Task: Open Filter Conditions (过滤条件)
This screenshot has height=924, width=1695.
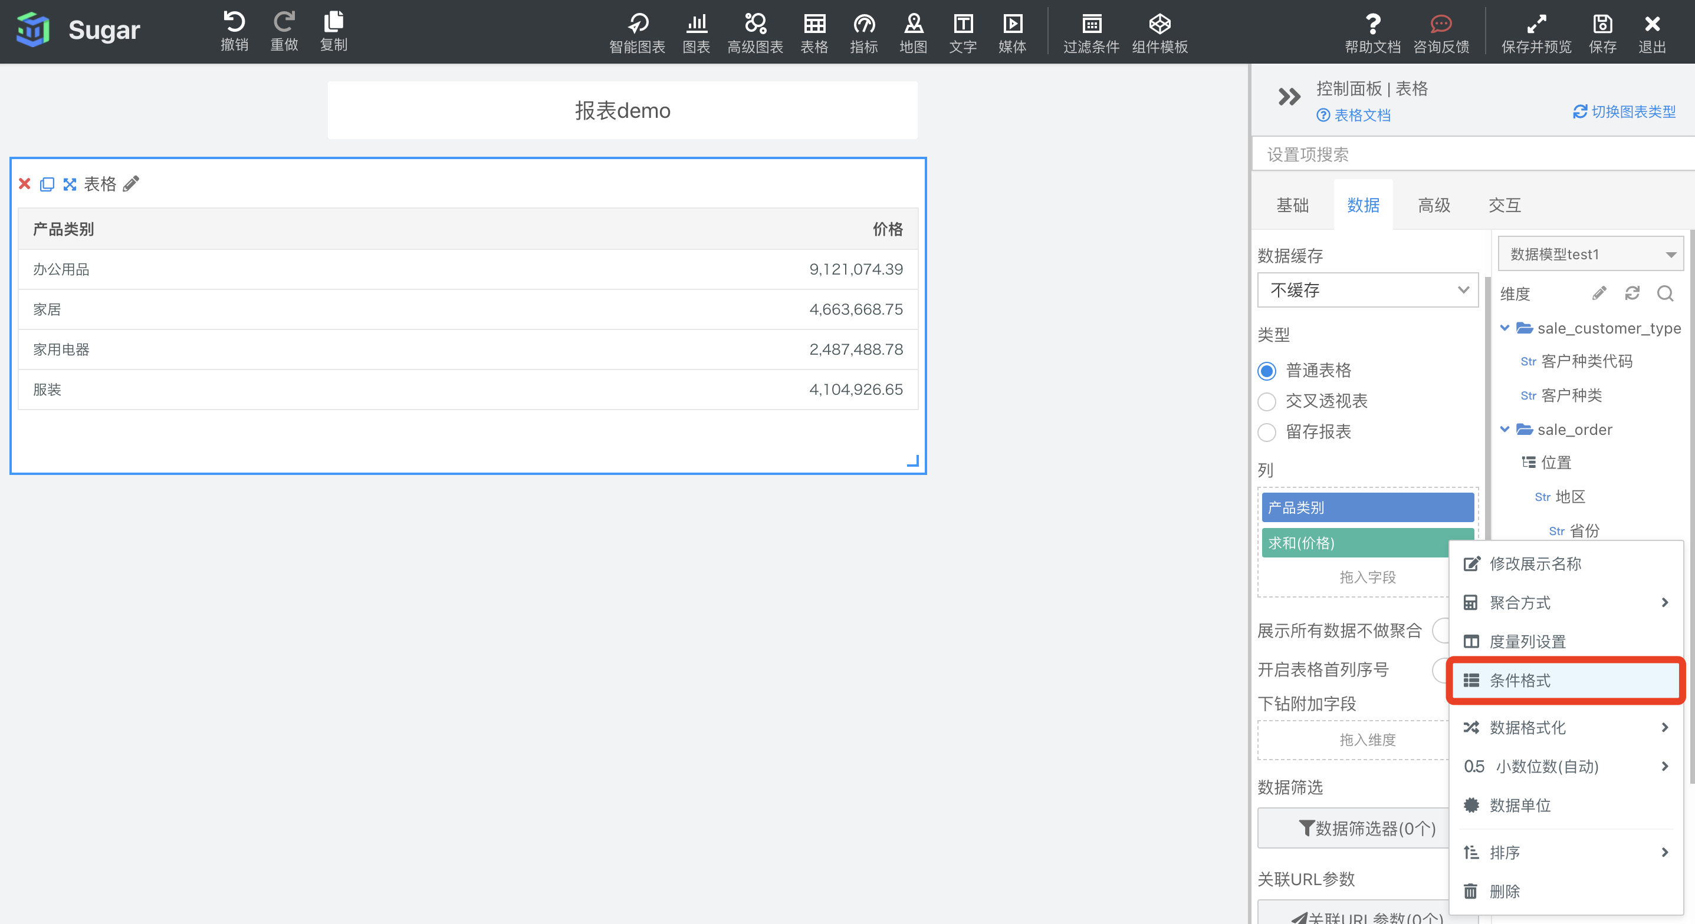Action: point(1091,33)
